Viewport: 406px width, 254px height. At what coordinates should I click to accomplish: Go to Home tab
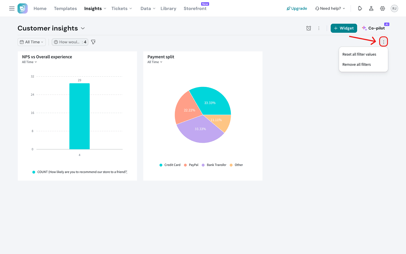click(40, 8)
